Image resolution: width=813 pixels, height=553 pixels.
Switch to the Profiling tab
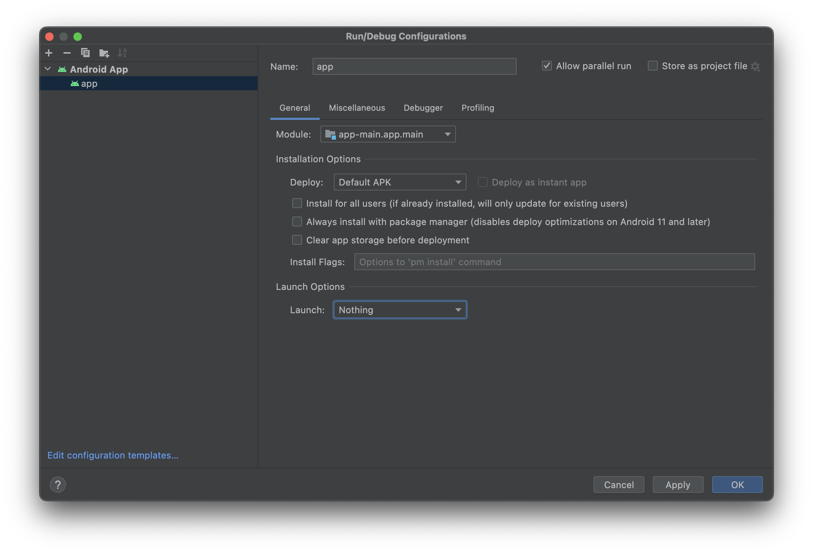click(477, 108)
